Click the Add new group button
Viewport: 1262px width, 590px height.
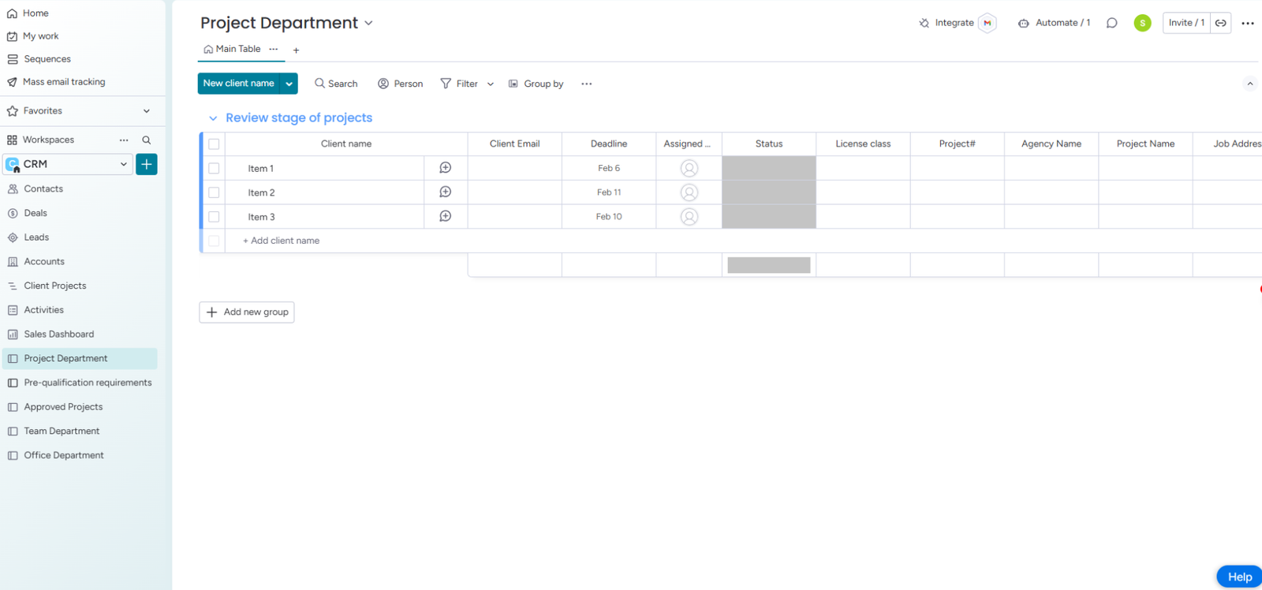pos(247,312)
